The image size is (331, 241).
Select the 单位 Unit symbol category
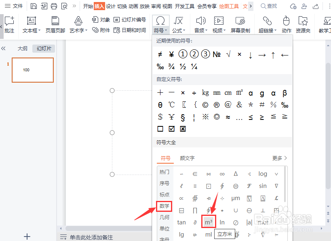(164, 229)
